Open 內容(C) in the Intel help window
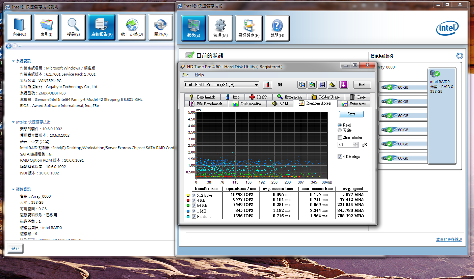This screenshot has height=279, width=474. point(19,27)
